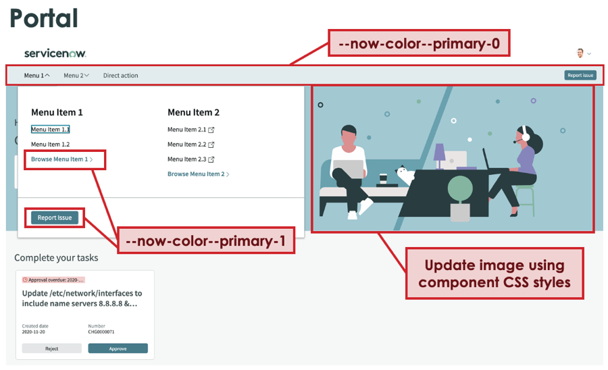
Task: Click chevron arrow after Browse Menu Item 1
Action: tap(91, 159)
